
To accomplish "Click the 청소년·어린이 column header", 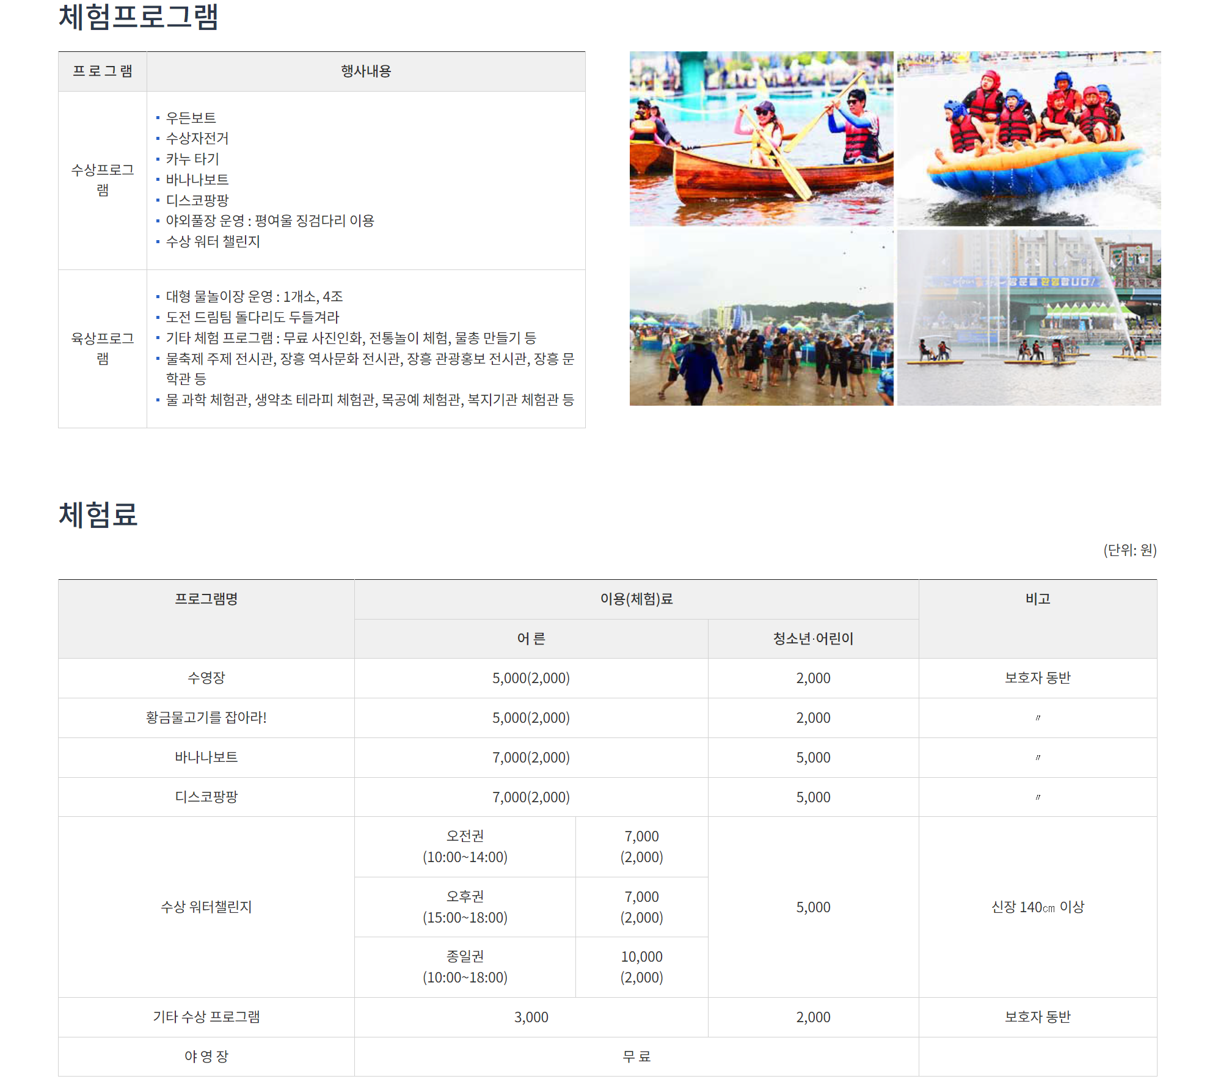I will click(x=812, y=638).
